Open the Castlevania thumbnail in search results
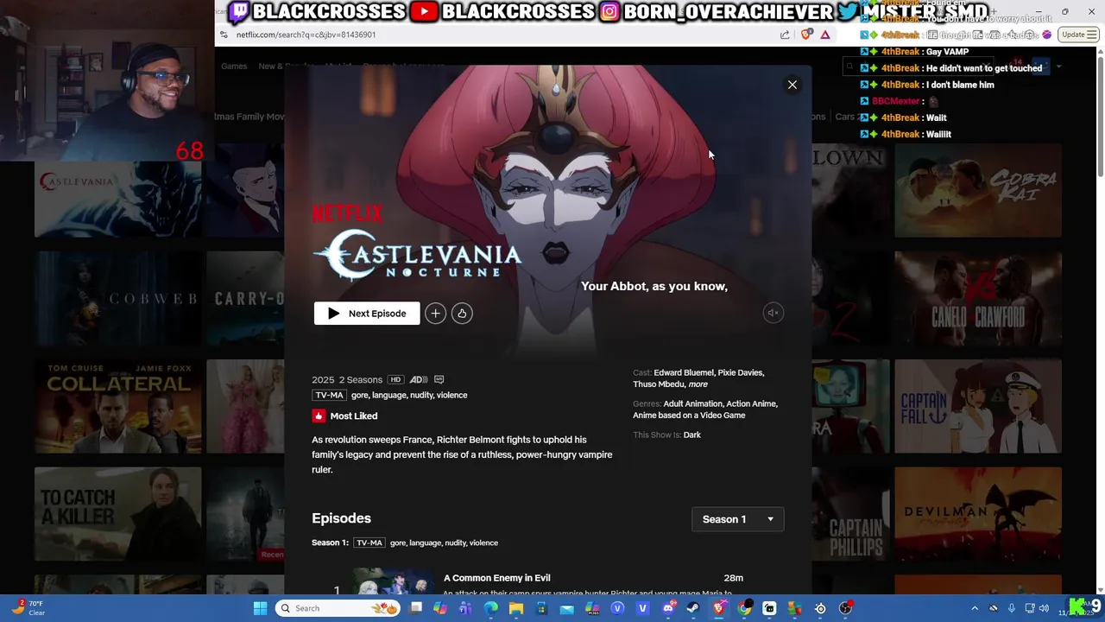 coord(118,190)
